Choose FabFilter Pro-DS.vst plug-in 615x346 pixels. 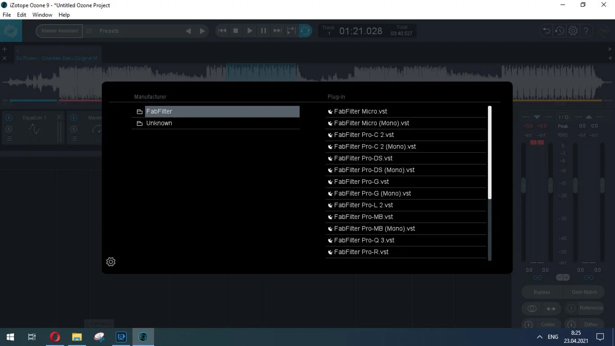click(406, 158)
